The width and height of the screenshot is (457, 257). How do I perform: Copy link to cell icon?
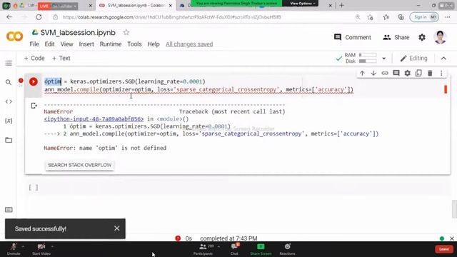(385, 73)
